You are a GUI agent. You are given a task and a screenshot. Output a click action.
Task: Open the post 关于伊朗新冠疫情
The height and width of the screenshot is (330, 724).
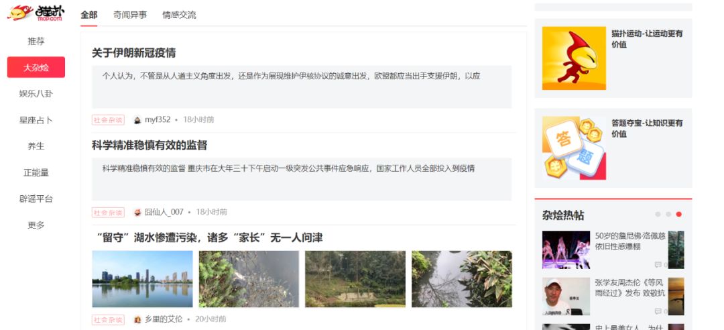[134, 53]
